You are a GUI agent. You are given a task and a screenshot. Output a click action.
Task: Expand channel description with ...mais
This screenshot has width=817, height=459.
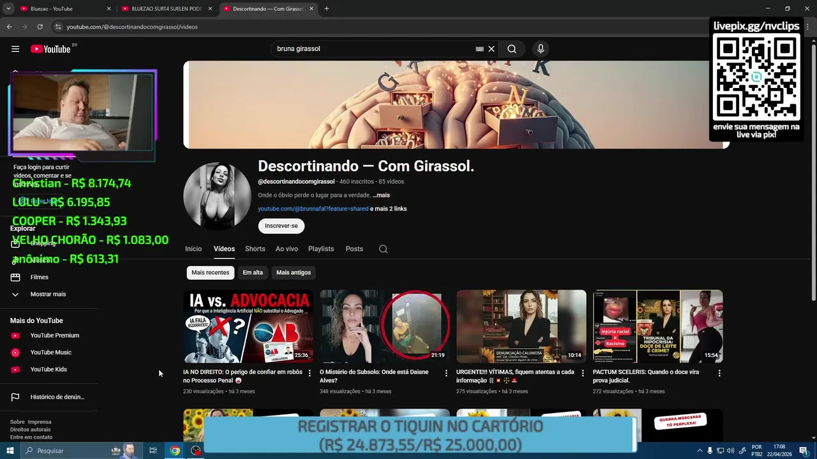coord(381,195)
